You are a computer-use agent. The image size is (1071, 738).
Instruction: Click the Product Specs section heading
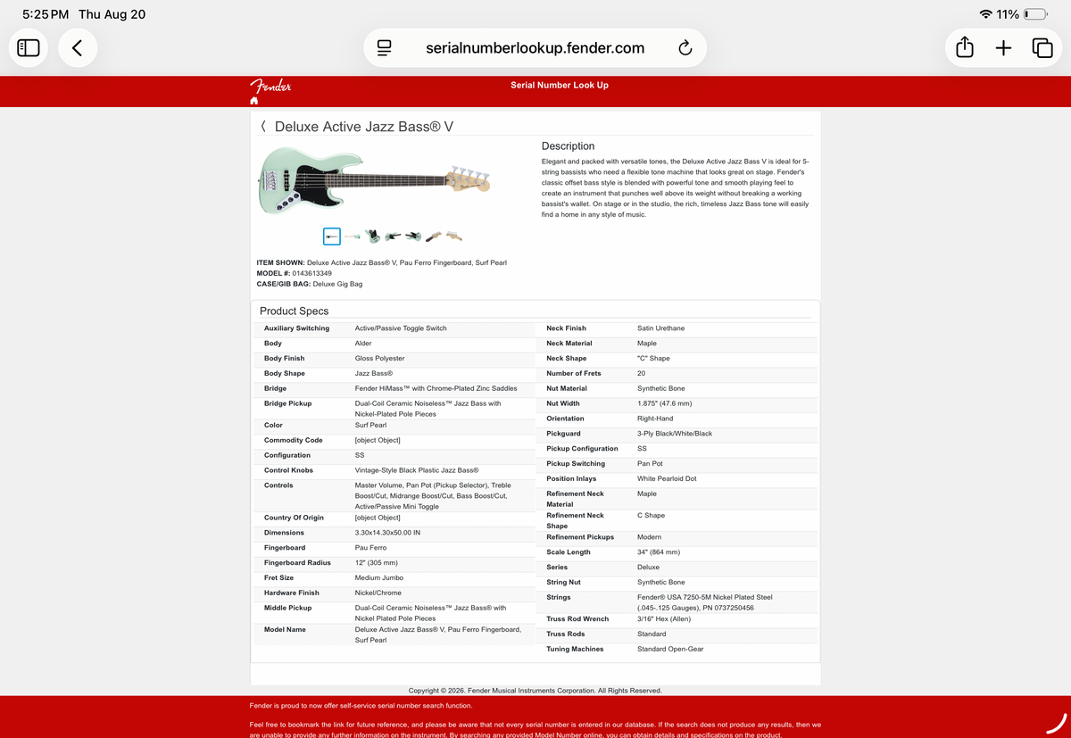pos(295,311)
